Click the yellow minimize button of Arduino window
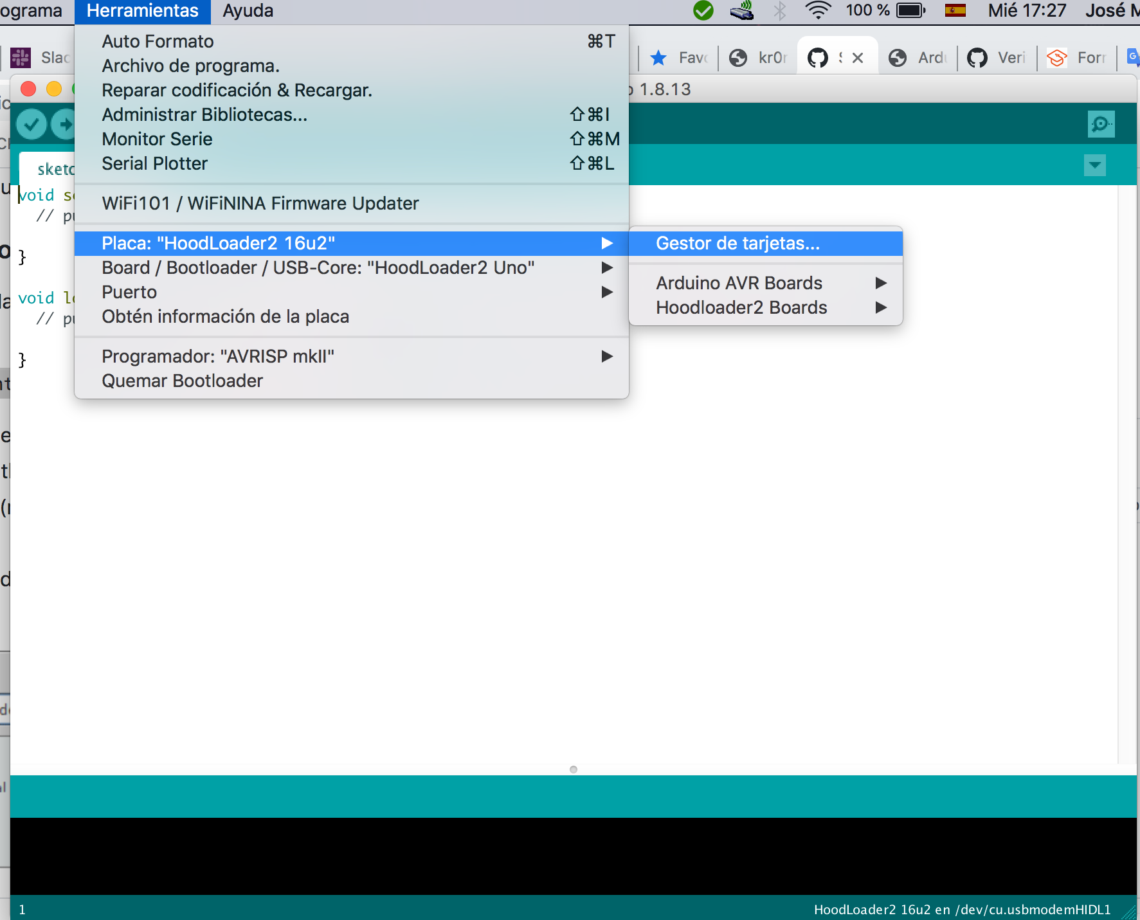The width and height of the screenshot is (1140, 920). pyautogui.click(x=54, y=89)
